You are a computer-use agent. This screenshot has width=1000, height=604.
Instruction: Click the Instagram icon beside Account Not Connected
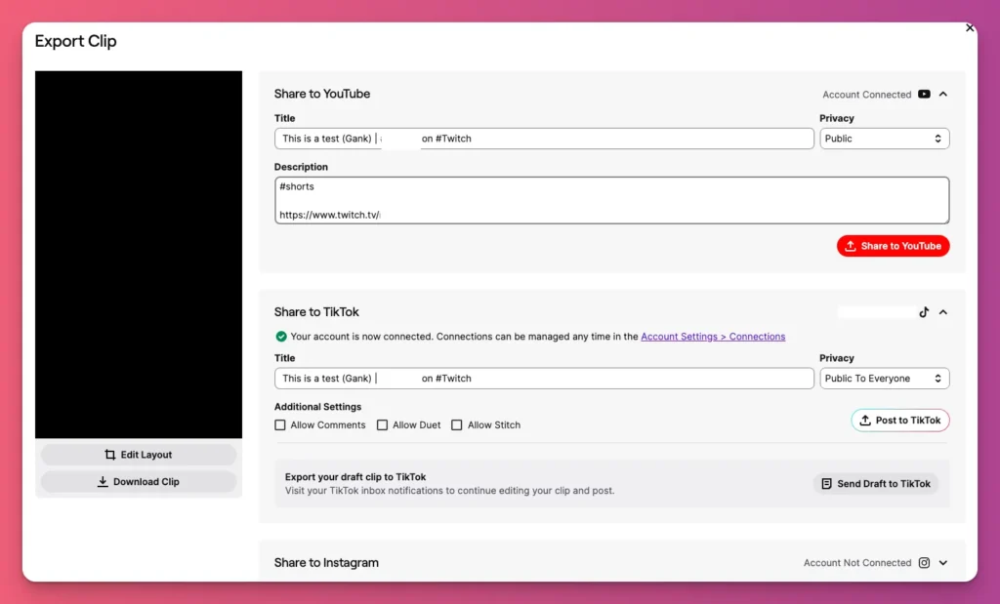coord(924,563)
